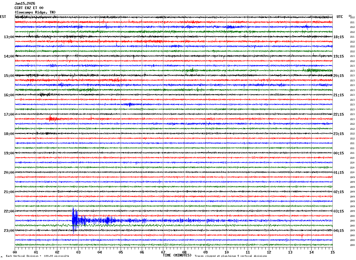
Task: Click the bottom minute-axis tick label '07'
Action: point(163,252)
